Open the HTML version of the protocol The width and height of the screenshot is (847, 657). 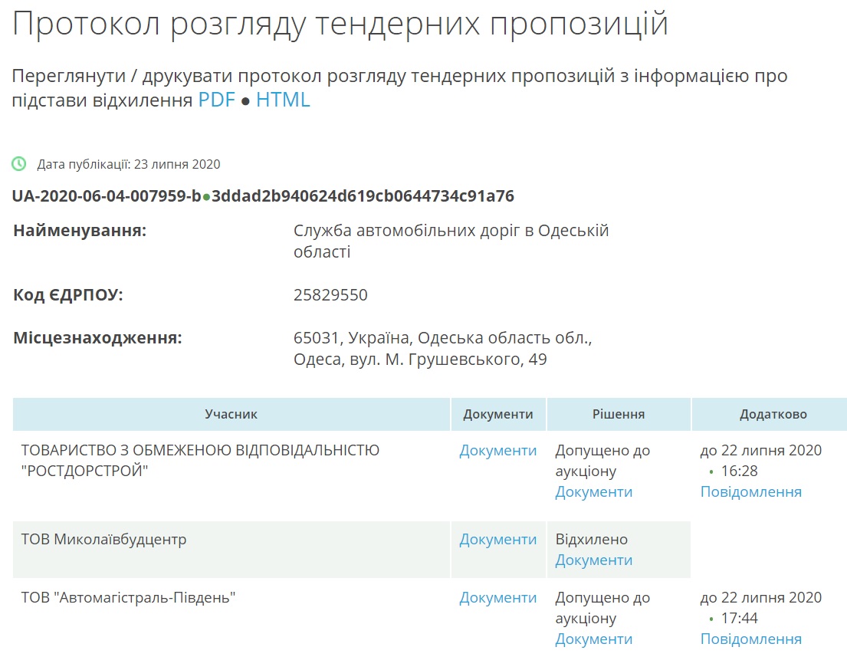click(x=283, y=100)
